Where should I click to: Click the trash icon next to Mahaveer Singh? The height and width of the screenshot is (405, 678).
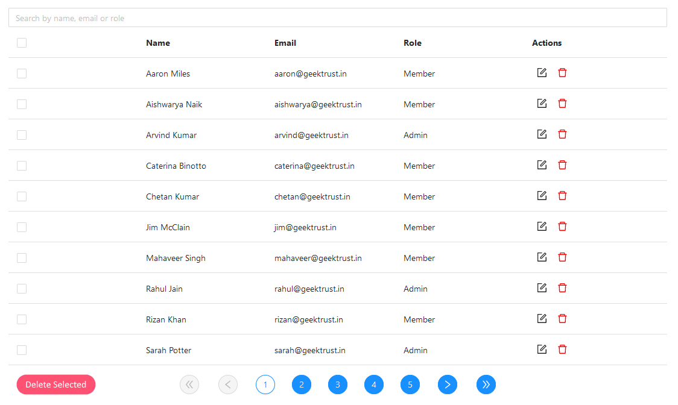562,257
